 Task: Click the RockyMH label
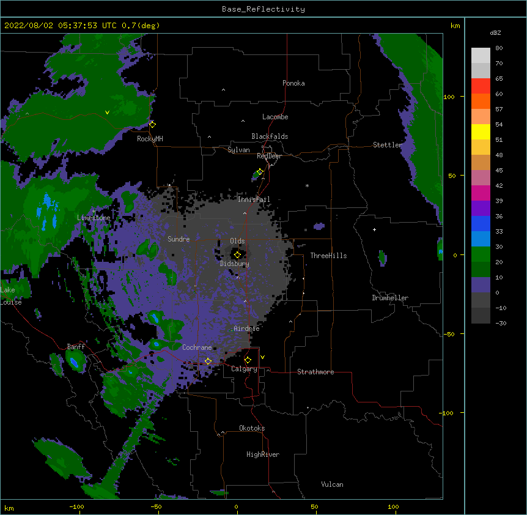150,139
